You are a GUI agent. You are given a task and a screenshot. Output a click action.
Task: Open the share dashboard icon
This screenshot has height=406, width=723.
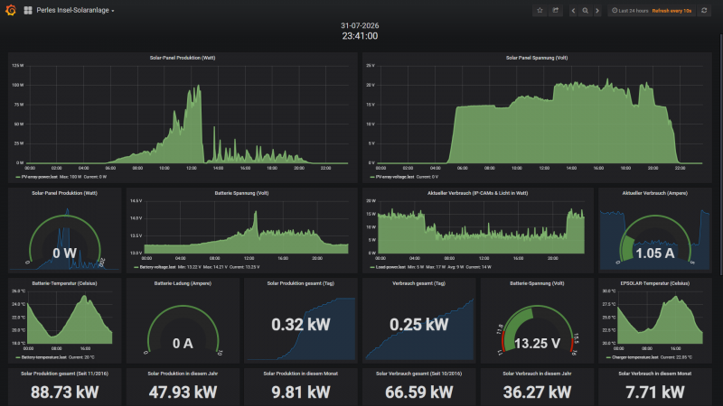pos(556,10)
